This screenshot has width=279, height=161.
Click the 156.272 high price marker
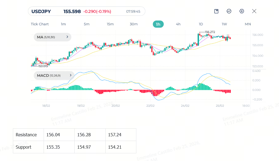(x=210, y=32)
